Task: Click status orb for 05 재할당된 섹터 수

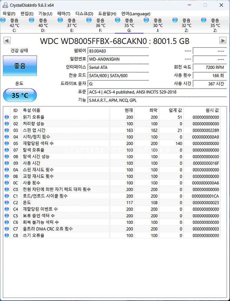Action: click(7, 143)
